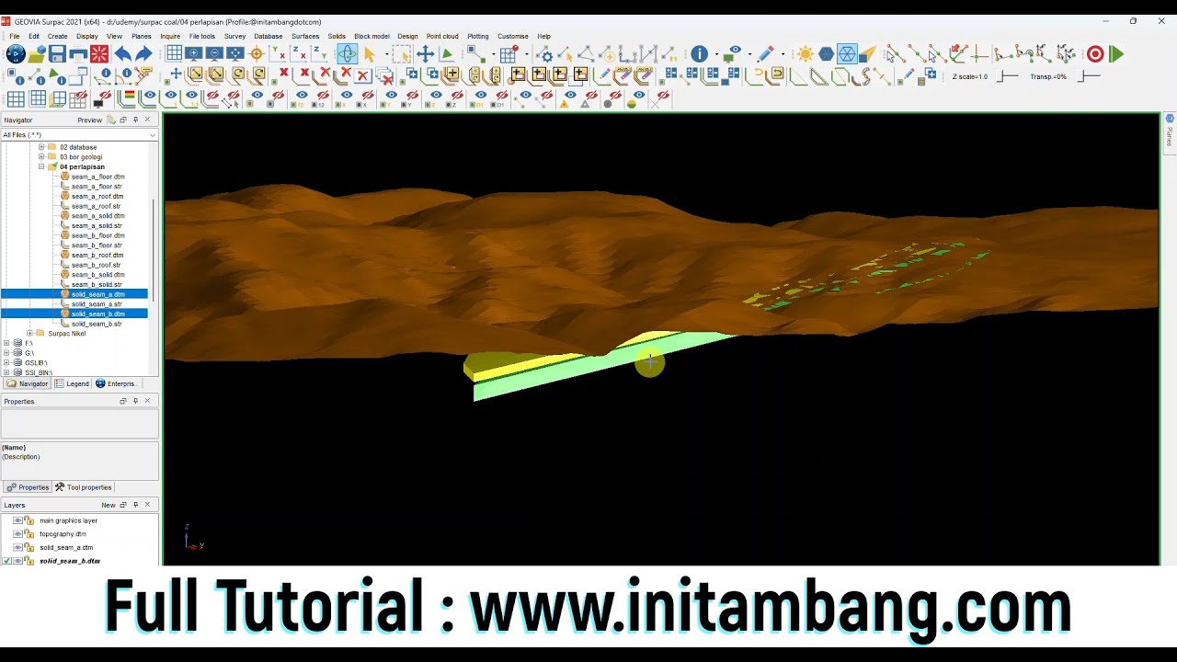Select solid_seam_b.str file in navigator
This screenshot has height=662, width=1177.
click(97, 324)
